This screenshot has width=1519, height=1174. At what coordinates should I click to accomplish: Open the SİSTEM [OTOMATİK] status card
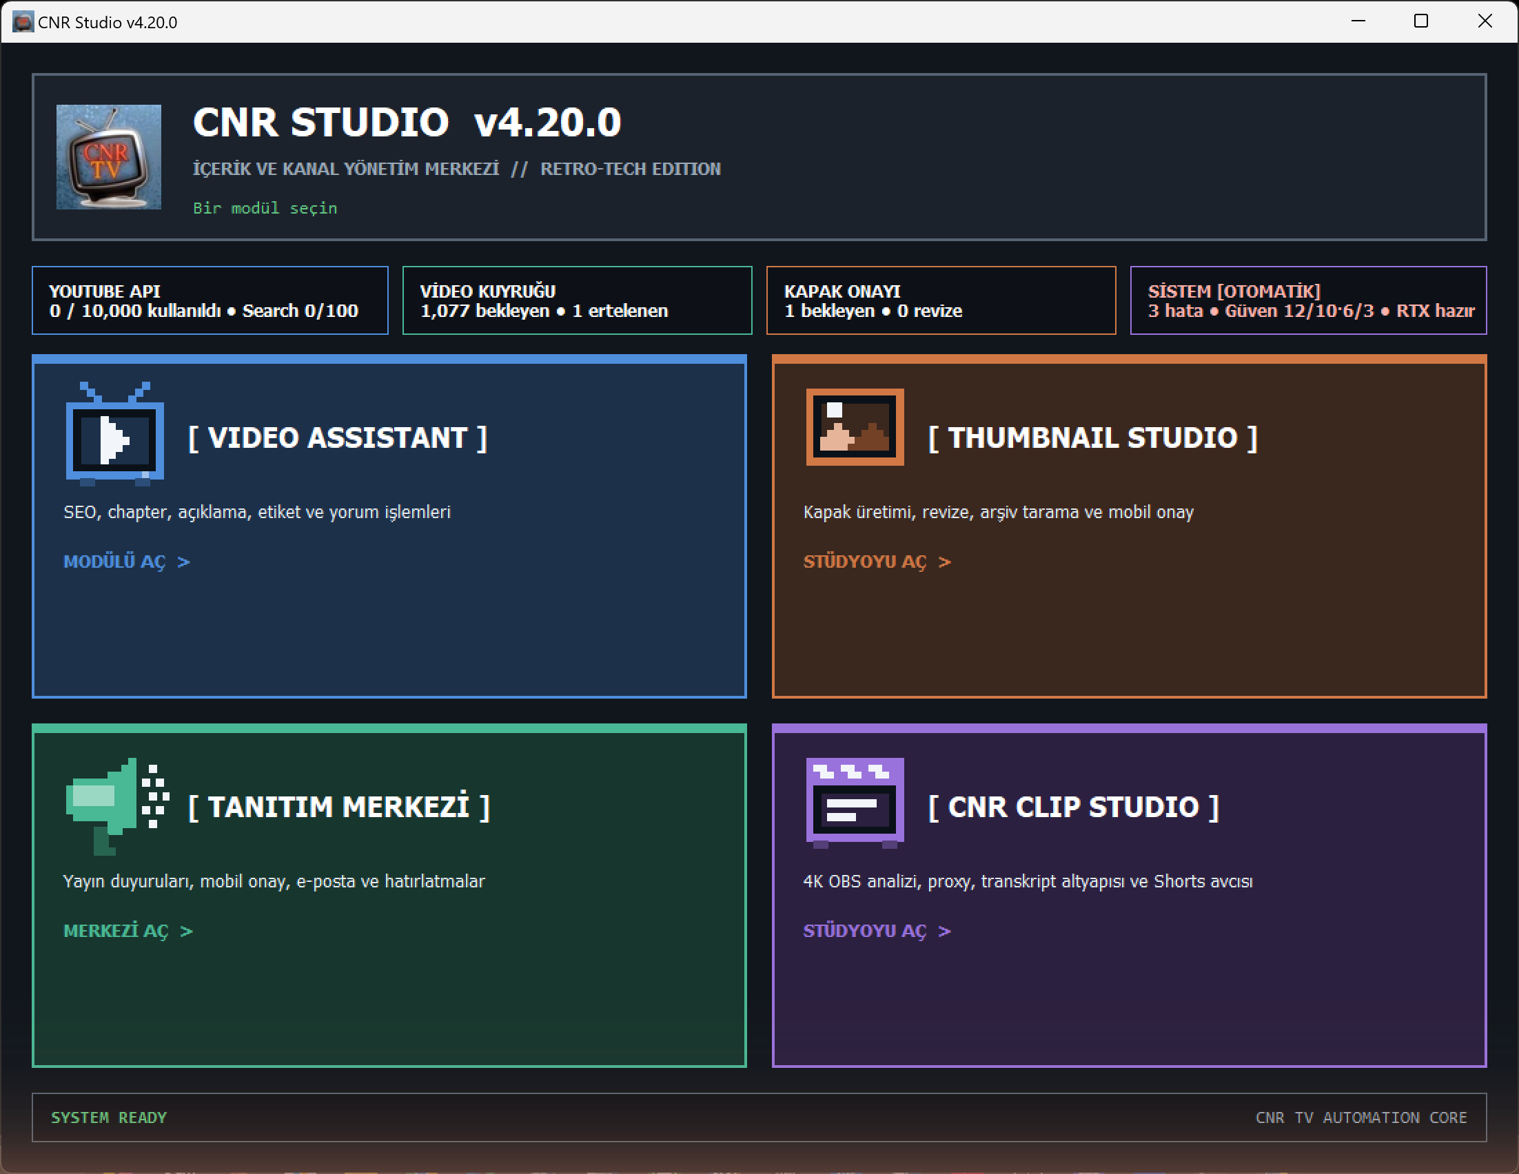pos(1308,300)
